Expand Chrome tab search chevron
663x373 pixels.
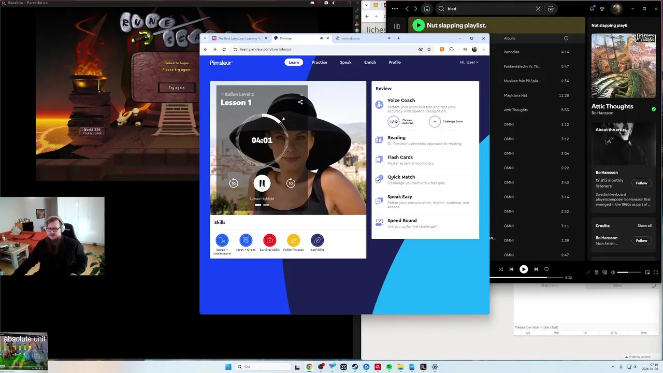(205, 38)
